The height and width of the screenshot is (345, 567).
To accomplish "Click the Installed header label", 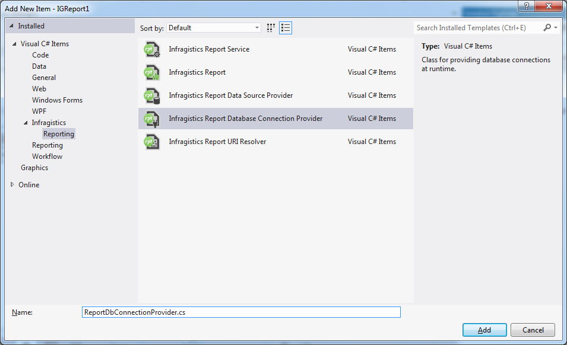I will [31, 26].
